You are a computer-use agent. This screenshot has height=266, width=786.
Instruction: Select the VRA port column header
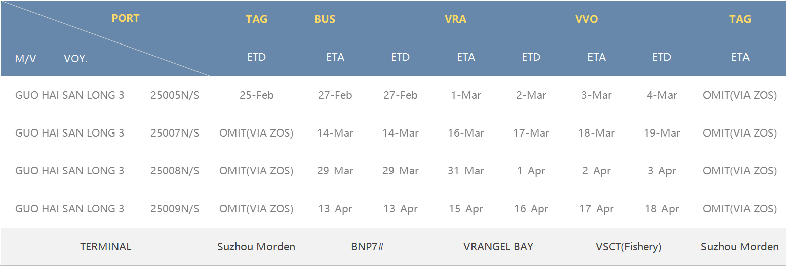455,19
